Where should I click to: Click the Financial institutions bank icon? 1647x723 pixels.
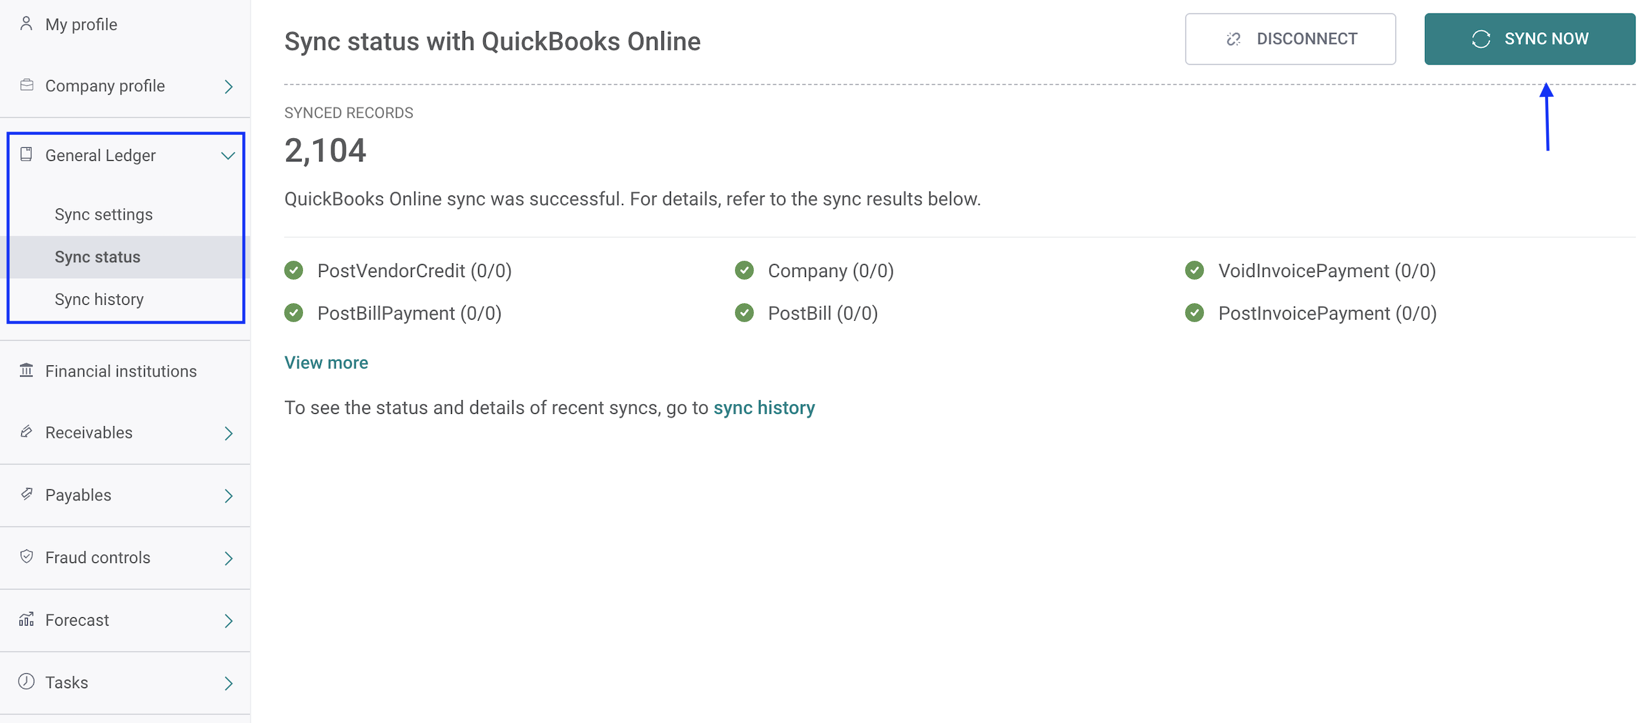pos(26,370)
